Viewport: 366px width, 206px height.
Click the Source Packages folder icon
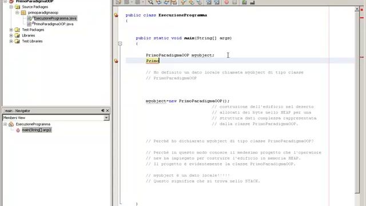[x=17, y=7]
